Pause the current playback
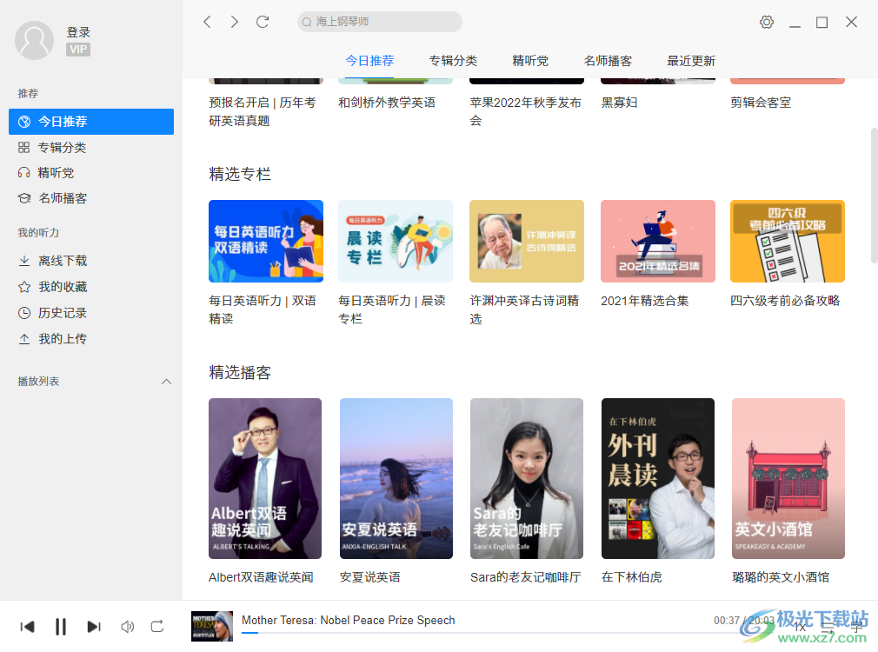Viewport: 878px width, 652px height. pyautogui.click(x=60, y=626)
